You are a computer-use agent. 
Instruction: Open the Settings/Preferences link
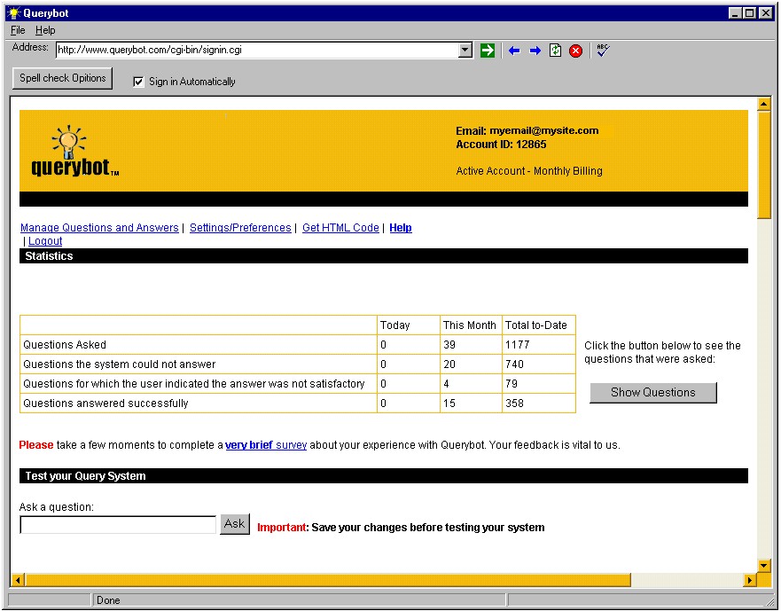tap(240, 228)
